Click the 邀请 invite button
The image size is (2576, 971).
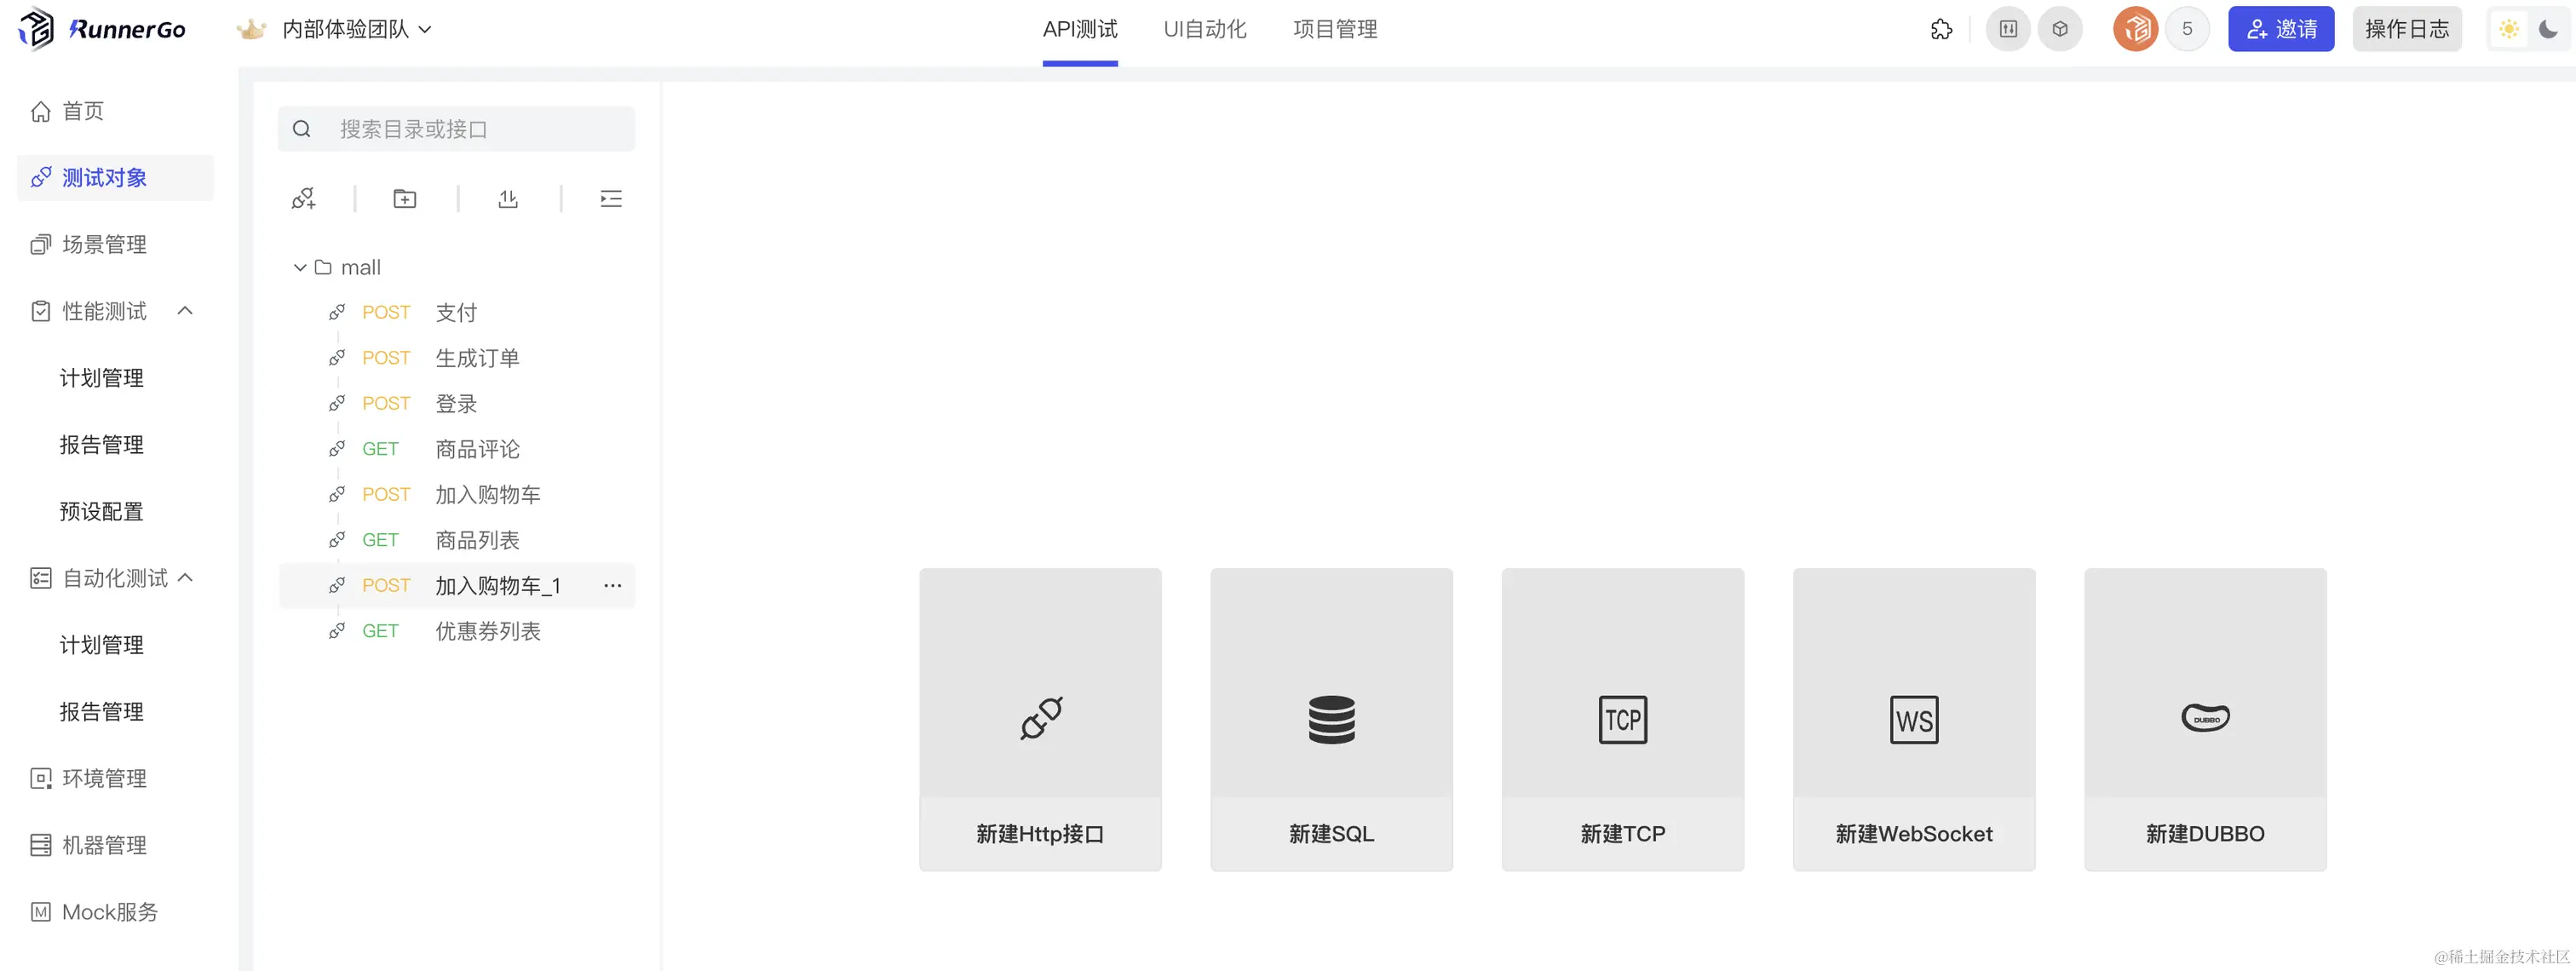click(x=2280, y=29)
